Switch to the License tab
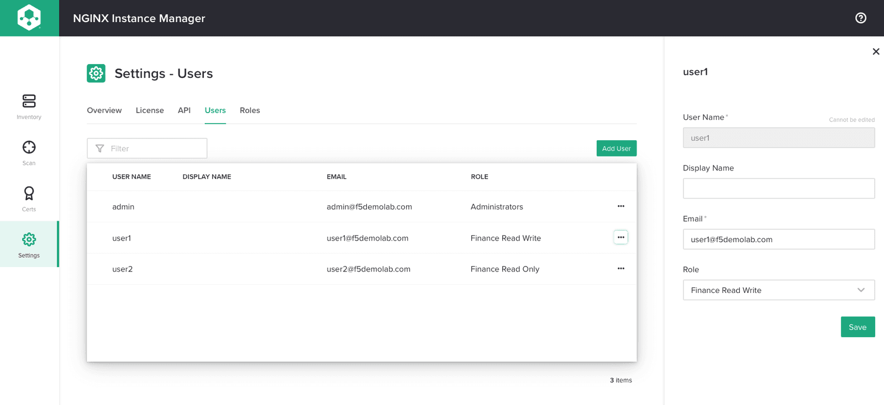Viewport: 884px width, 405px height. coord(150,110)
